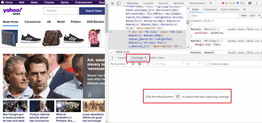The width and height of the screenshot is (262, 123).
Task: Click the Coverage toolbar reload icon
Action: (133, 64)
